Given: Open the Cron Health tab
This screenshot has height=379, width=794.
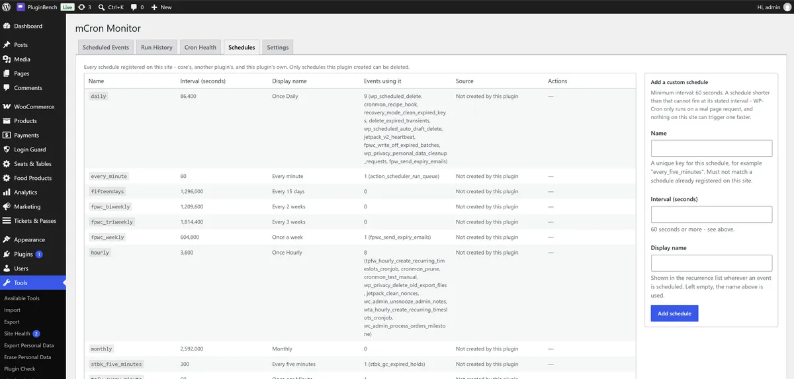Looking at the screenshot, I should coord(200,48).
